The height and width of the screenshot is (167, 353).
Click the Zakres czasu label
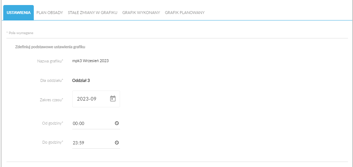[51, 100]
